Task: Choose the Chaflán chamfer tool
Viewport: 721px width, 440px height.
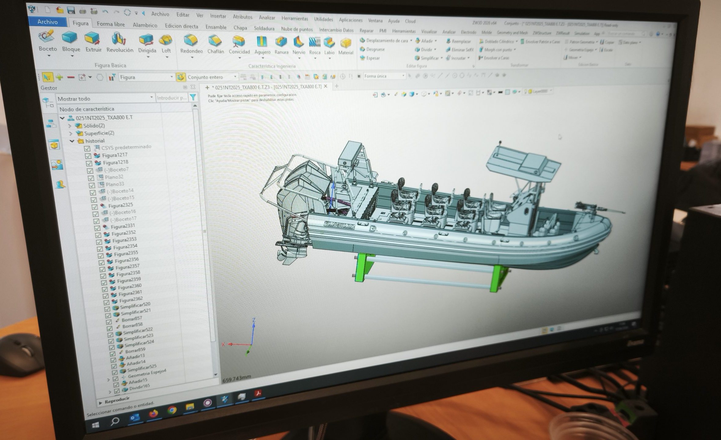Action: (215, 42)
